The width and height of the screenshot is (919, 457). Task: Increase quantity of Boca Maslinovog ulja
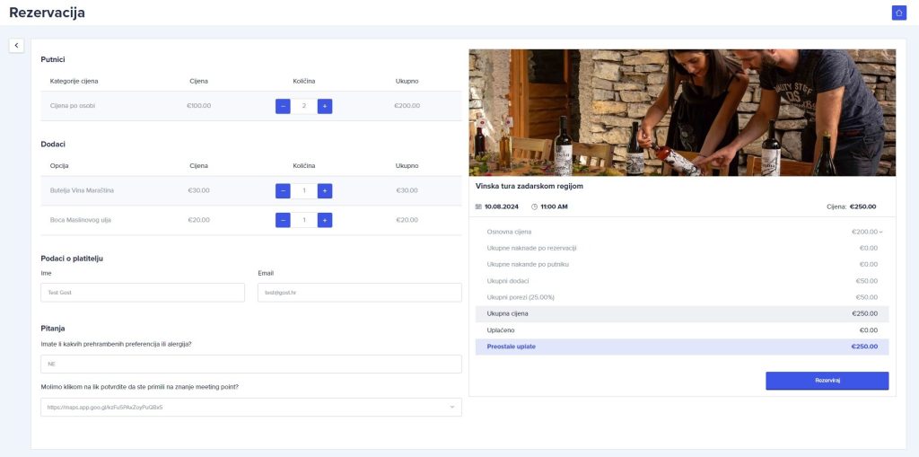[325, 220]
